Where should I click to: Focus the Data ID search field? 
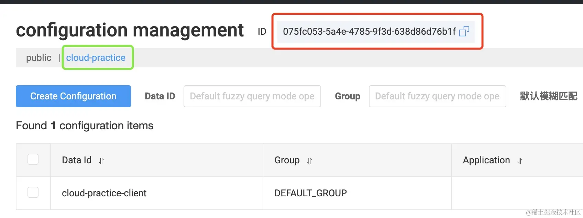click(252, 96)
